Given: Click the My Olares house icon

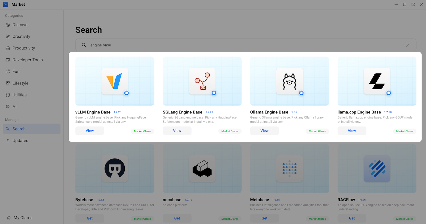Looking at the screenshot, I should [x=9, y=218].
